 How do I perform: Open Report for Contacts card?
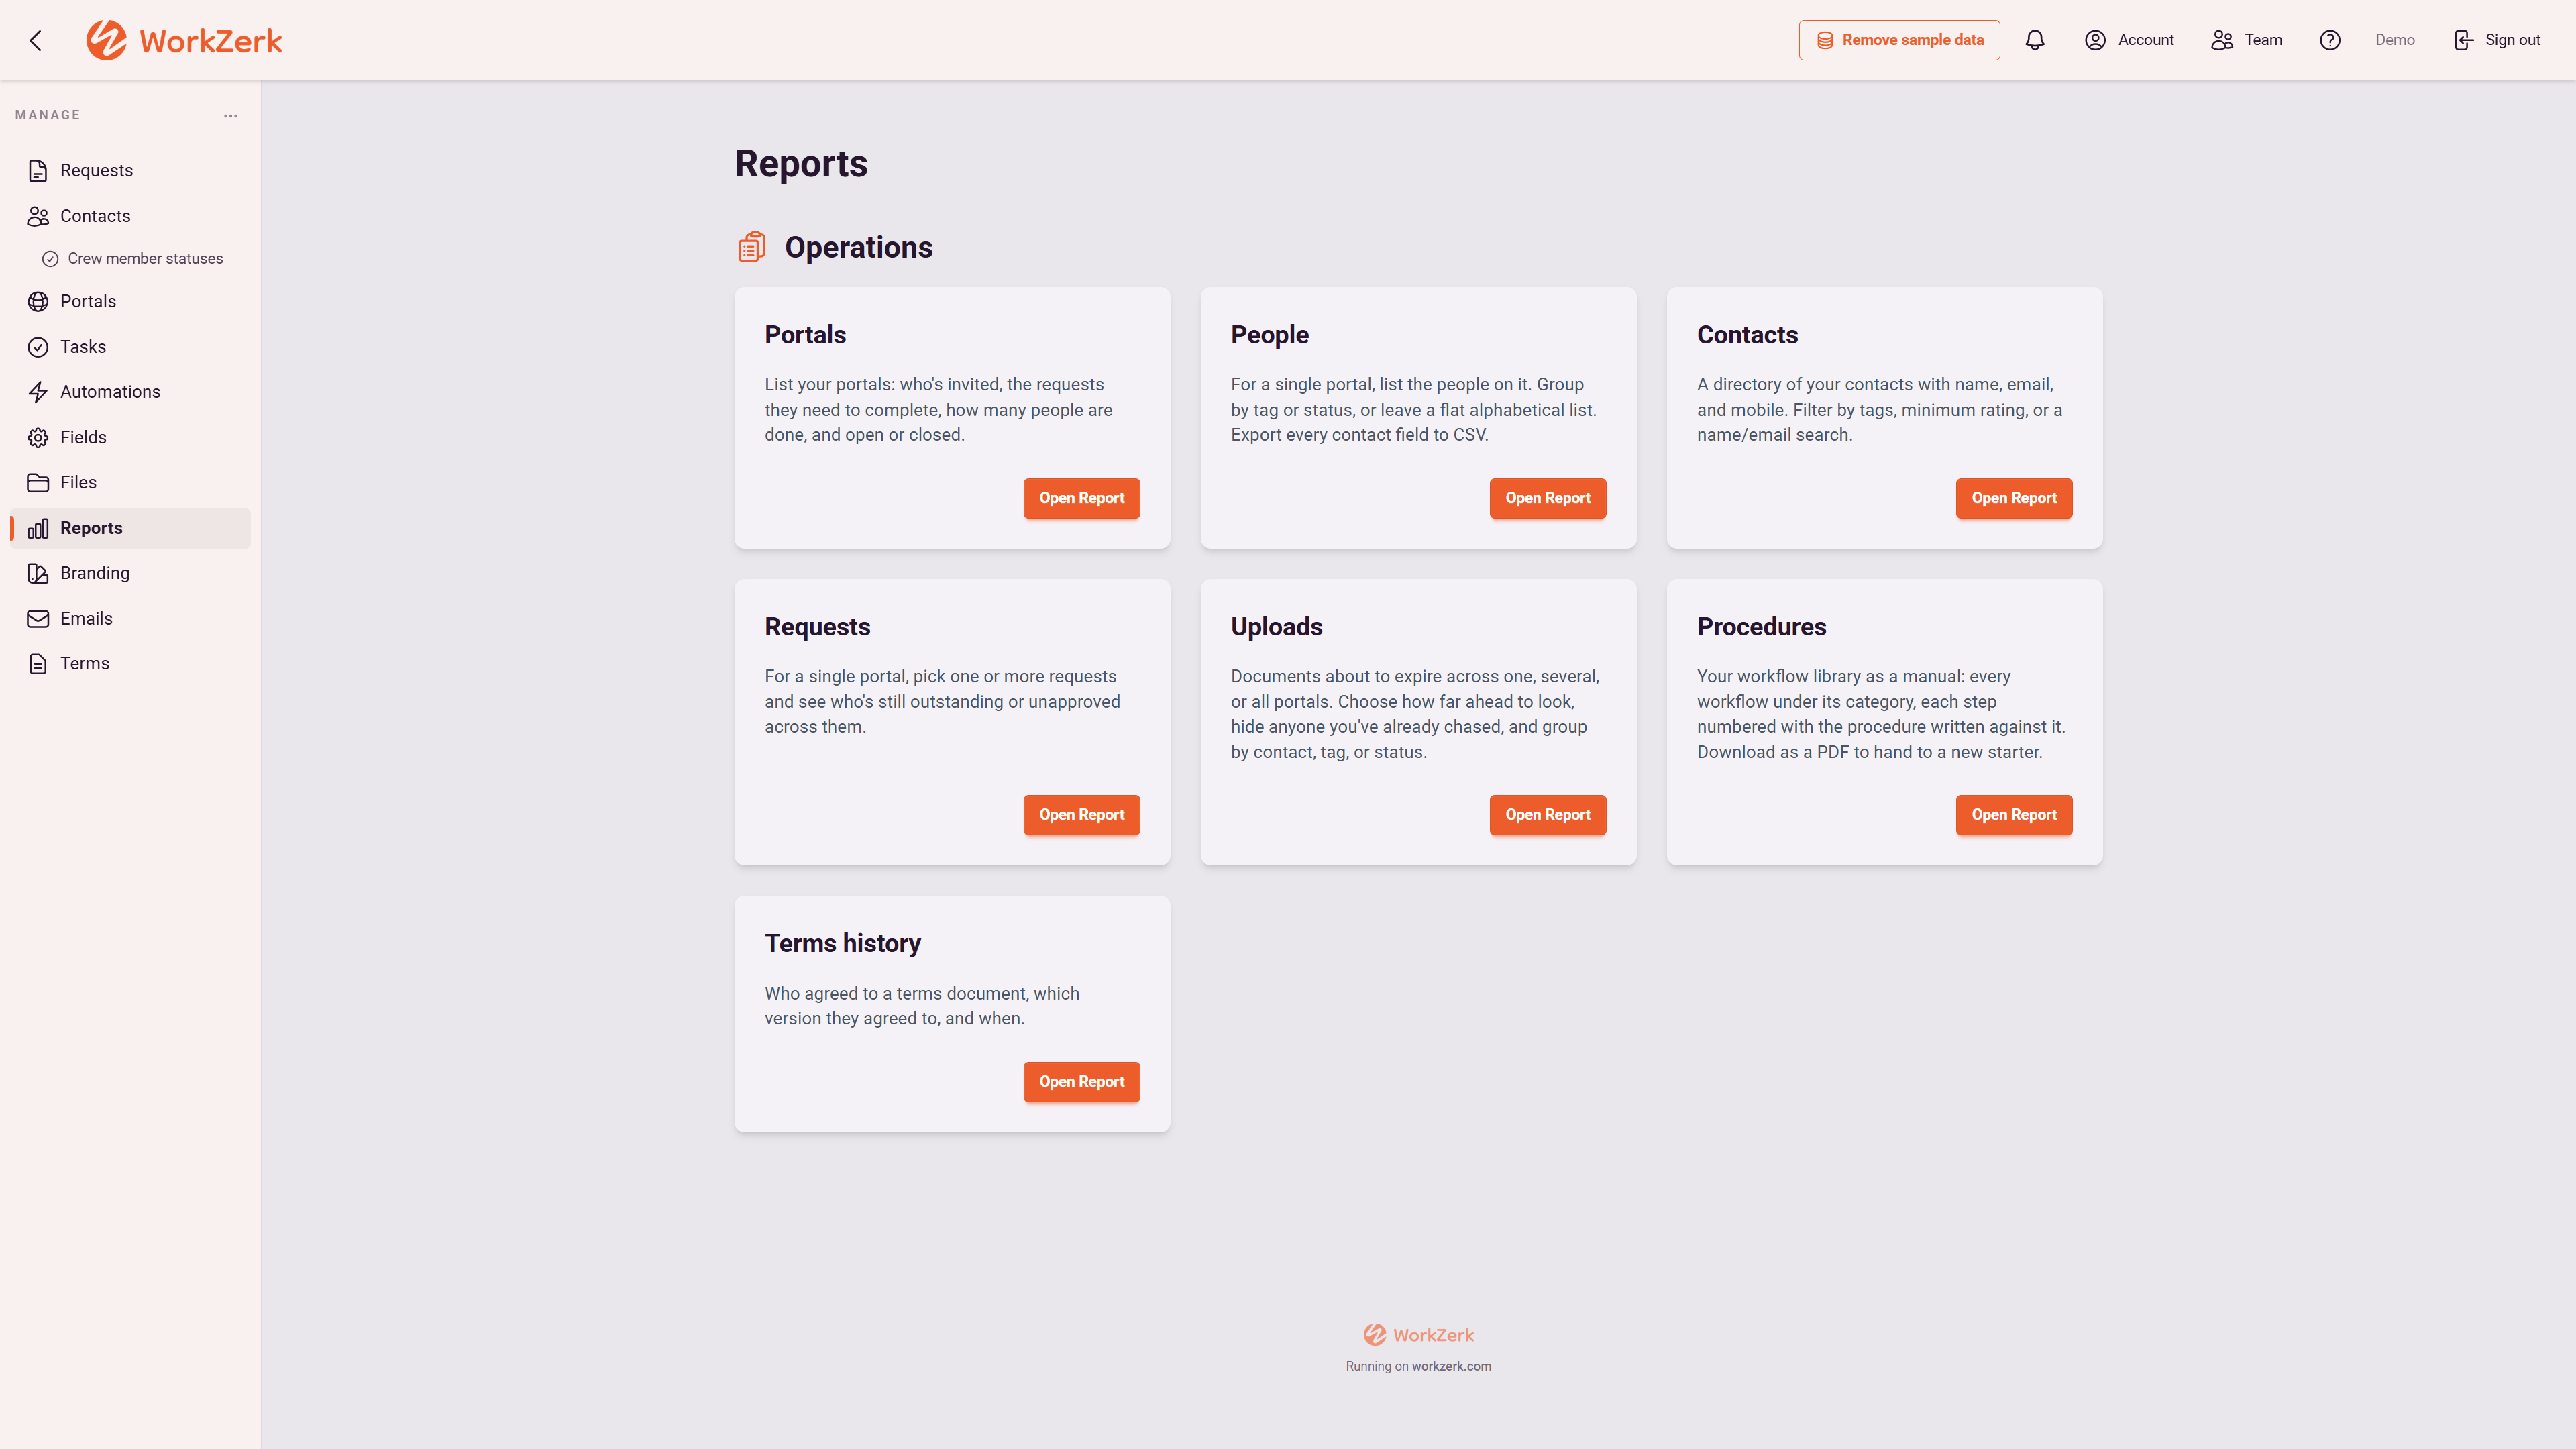click(2013, 498)
